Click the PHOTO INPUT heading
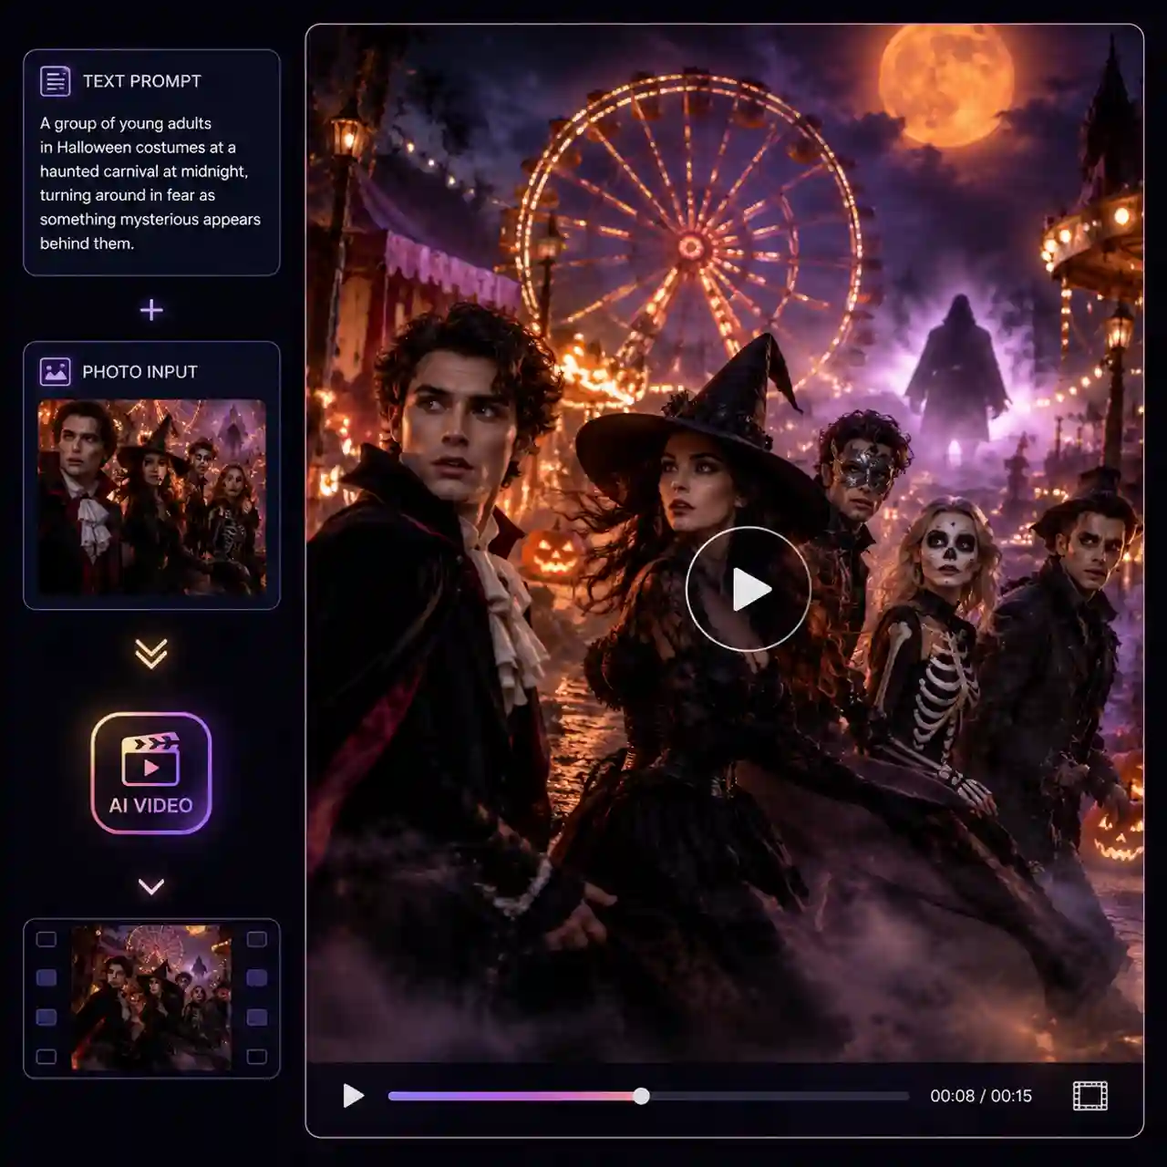The image size is (1167, 1167). click(139, 372)
